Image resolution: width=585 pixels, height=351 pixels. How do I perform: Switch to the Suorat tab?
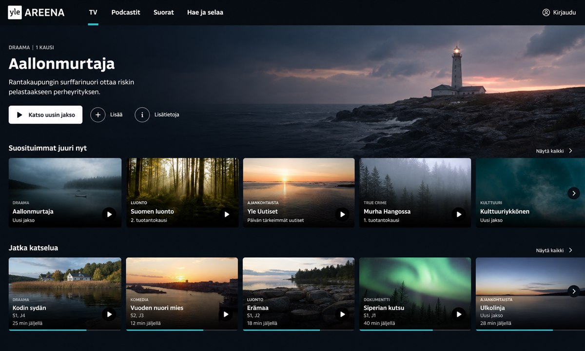pyautogui.click(x=164, y=13)
